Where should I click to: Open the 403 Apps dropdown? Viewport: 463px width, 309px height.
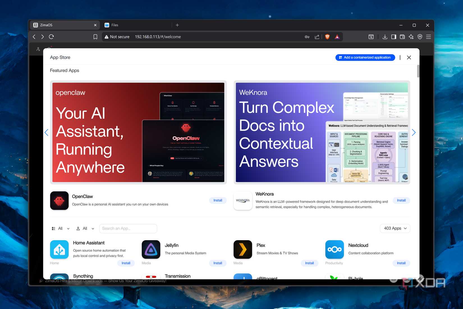[x=395, y=228]
